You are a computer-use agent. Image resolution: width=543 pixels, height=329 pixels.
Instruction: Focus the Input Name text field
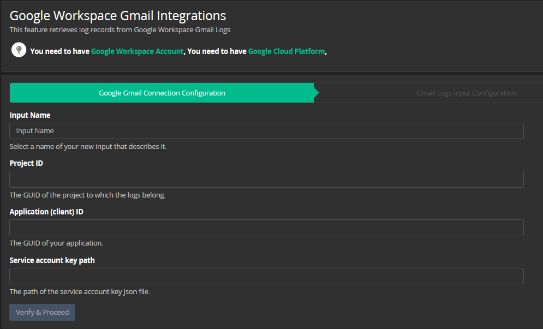click(266, 131)
